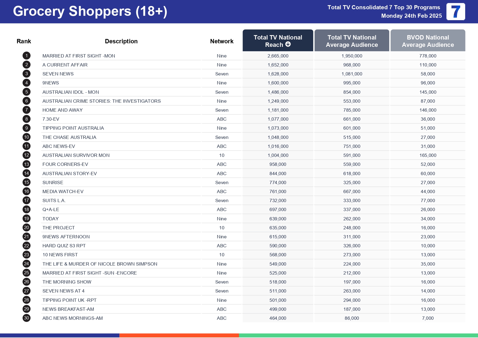The height and width of the screenshot is (338, 478).
Task: Click the rank 17 circle badge
Action: (x=26, y=200)
